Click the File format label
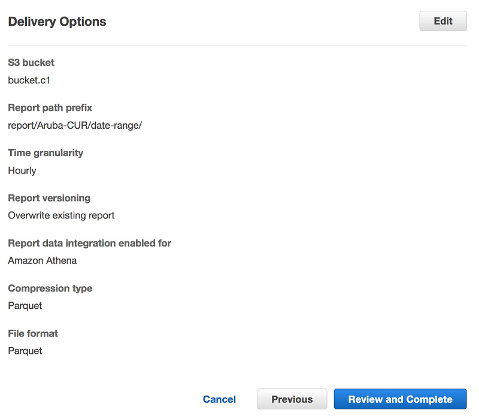 (33, 333)
